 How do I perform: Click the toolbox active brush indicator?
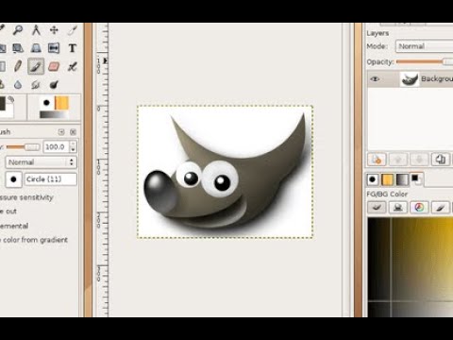coord(46,103)
